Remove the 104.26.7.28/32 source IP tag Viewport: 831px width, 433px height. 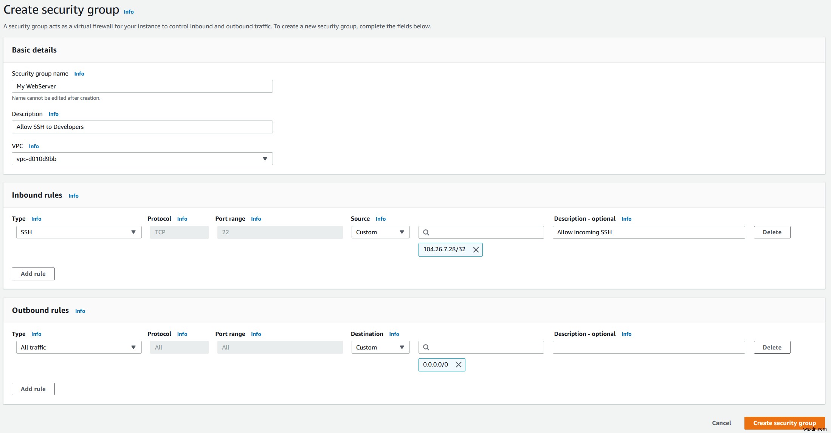coord(476,249)
